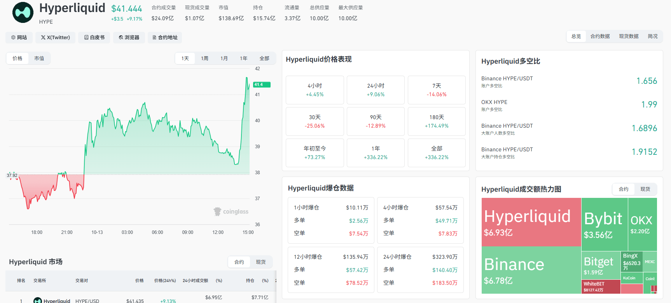Set chart range to 1年
671x303 pixels.
(x=243, y=59)
